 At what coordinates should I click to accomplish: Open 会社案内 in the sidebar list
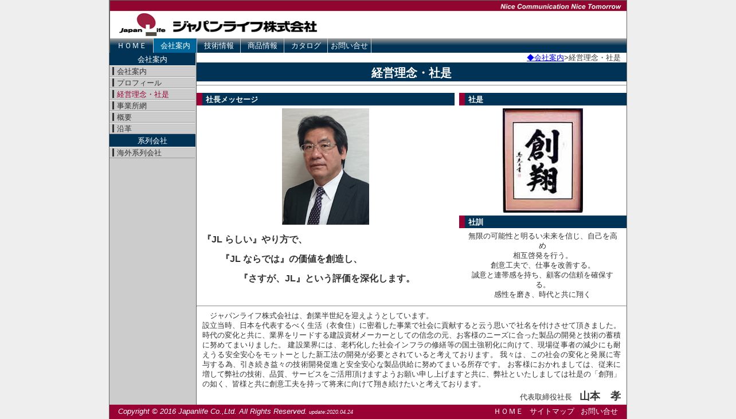coord(152,72)
